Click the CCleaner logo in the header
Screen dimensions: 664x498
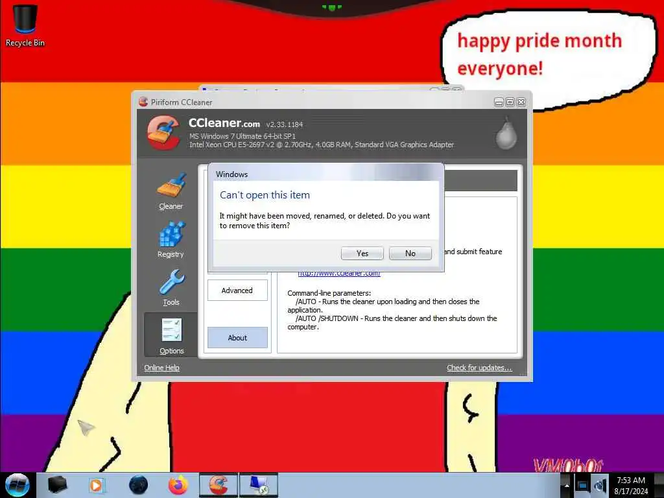(x=163, y=132)
